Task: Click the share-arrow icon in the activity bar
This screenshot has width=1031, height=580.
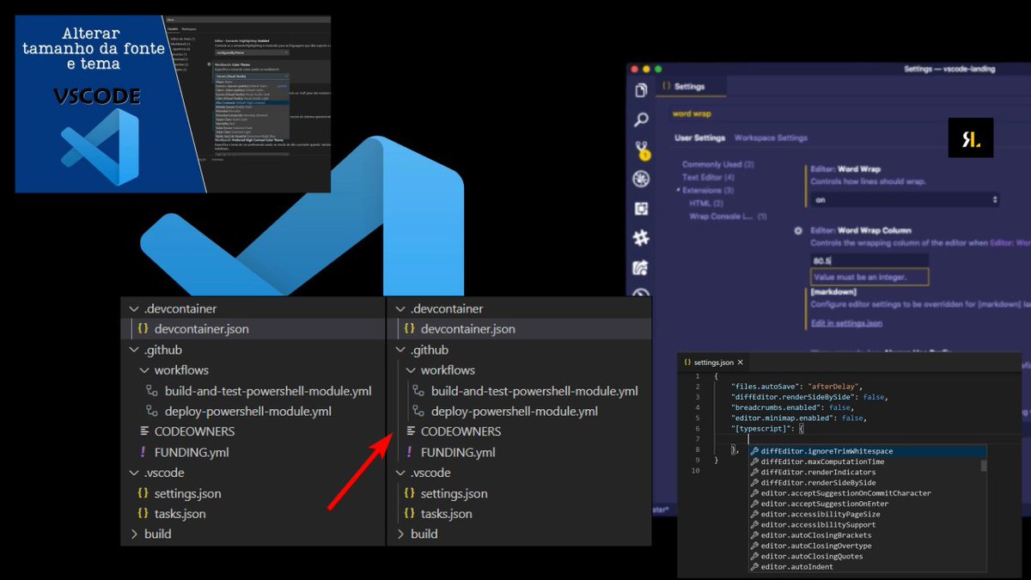Action: [641, 267]
